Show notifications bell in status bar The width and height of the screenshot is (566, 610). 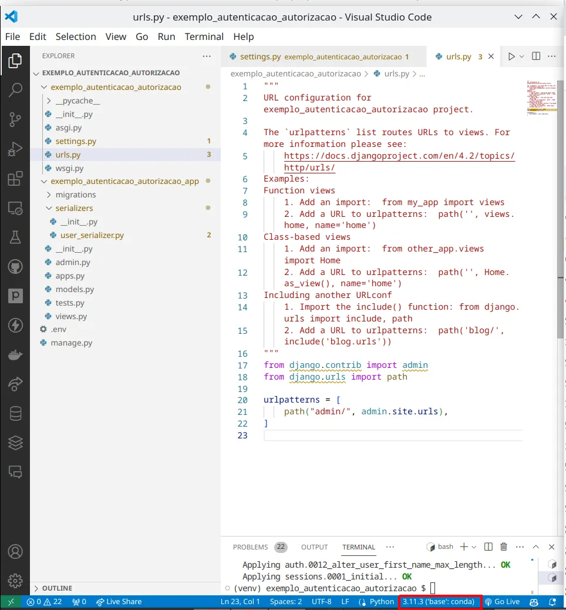(552, 601)
